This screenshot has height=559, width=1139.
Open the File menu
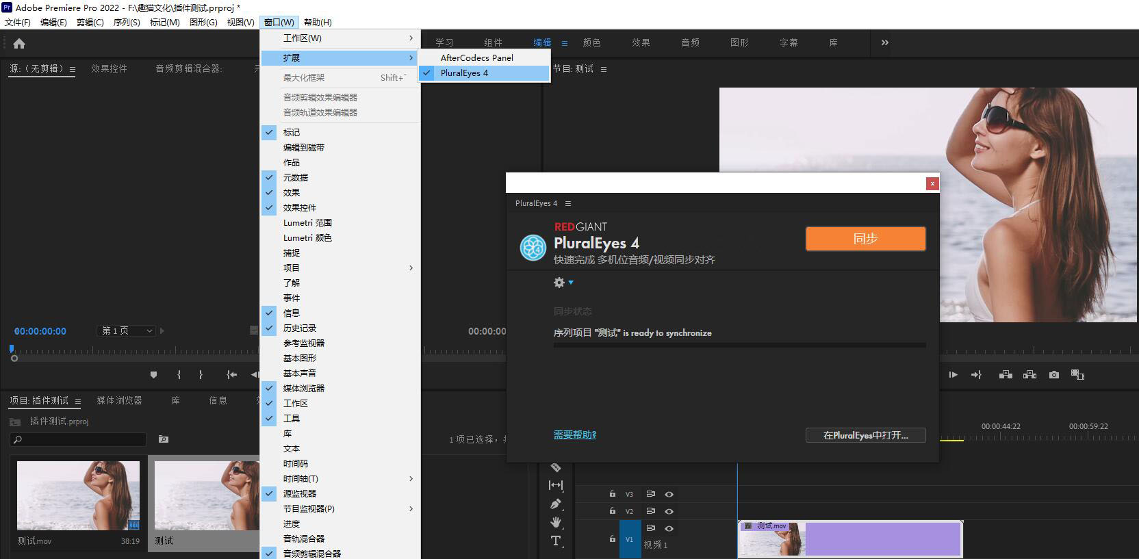(x=18, y=23)
